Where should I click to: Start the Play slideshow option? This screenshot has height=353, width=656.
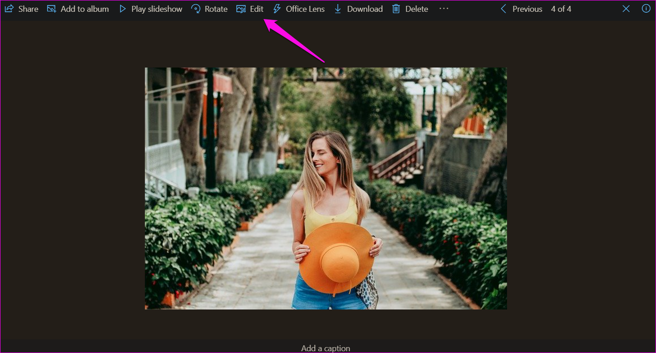point(150,9)
